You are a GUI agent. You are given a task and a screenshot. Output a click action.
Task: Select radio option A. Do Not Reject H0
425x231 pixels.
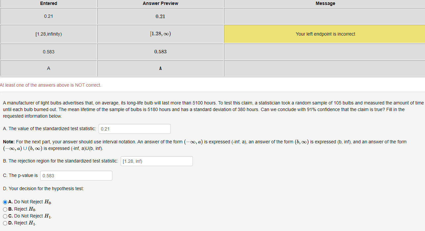click(x=5, y=202)
